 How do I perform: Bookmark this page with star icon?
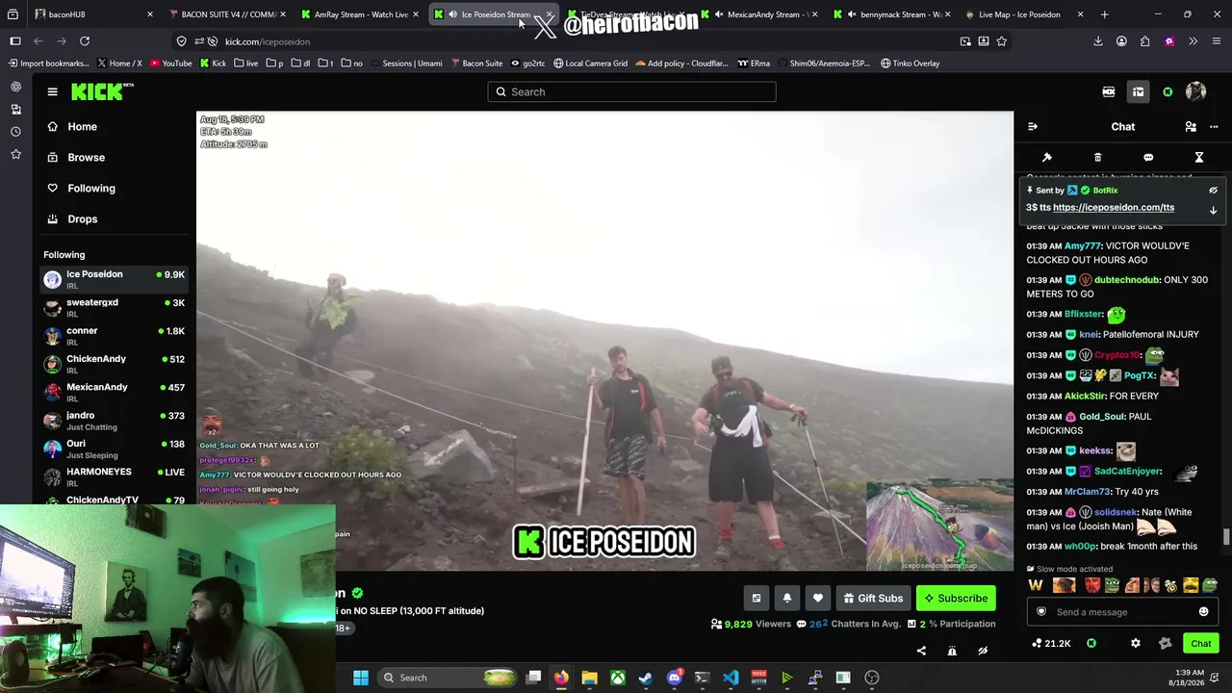(1002, 41)
